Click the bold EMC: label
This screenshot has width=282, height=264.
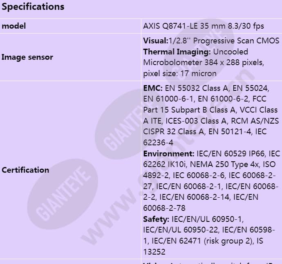tap(153, 88)
